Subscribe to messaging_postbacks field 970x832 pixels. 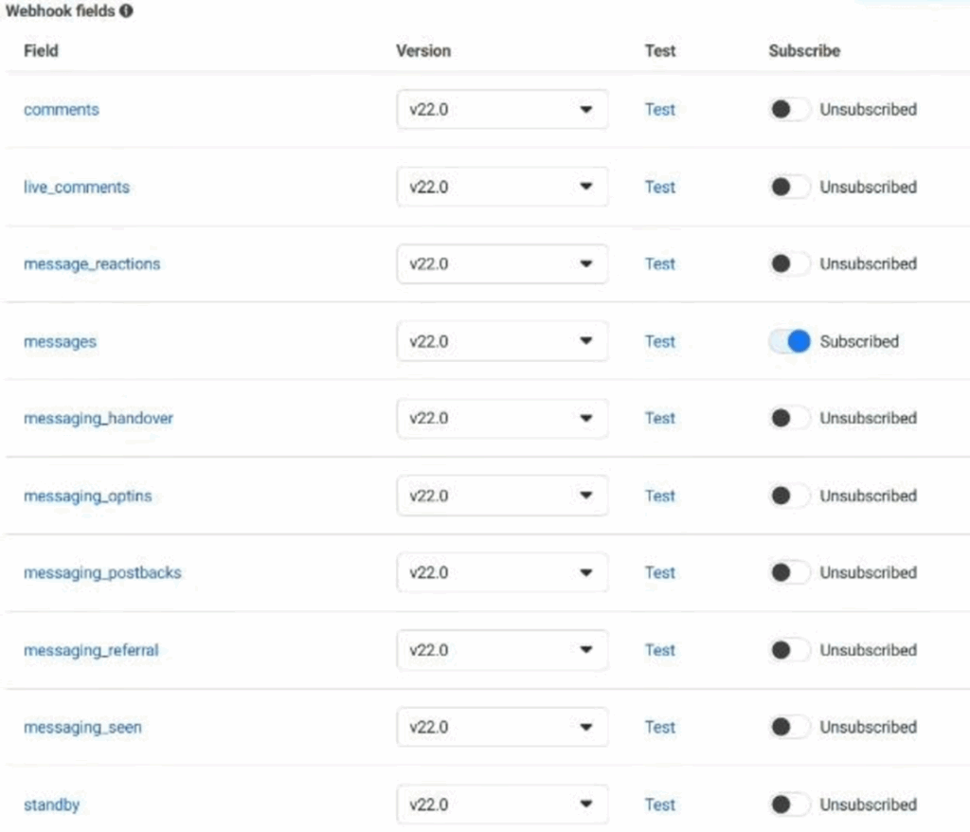[789, 573]
